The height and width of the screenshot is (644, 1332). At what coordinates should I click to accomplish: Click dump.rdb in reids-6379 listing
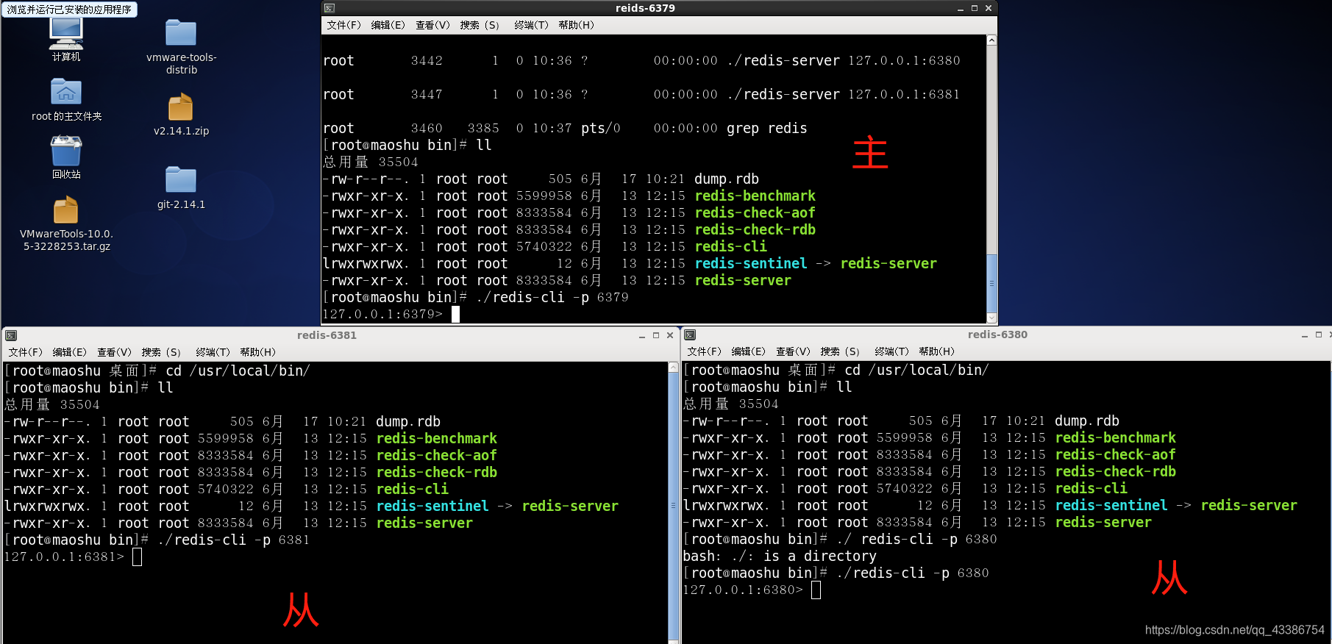[726, 179]
